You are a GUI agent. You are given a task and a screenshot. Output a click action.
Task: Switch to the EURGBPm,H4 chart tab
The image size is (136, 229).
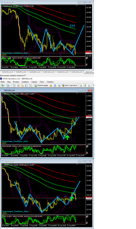(x=35, y=72)
